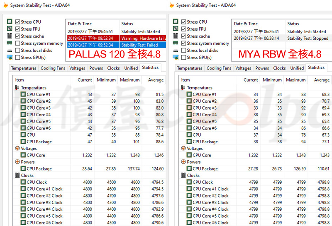The image size is (332, 226).
Task: Select red Hardware failure warning log row
Action: tap(117, 38)
